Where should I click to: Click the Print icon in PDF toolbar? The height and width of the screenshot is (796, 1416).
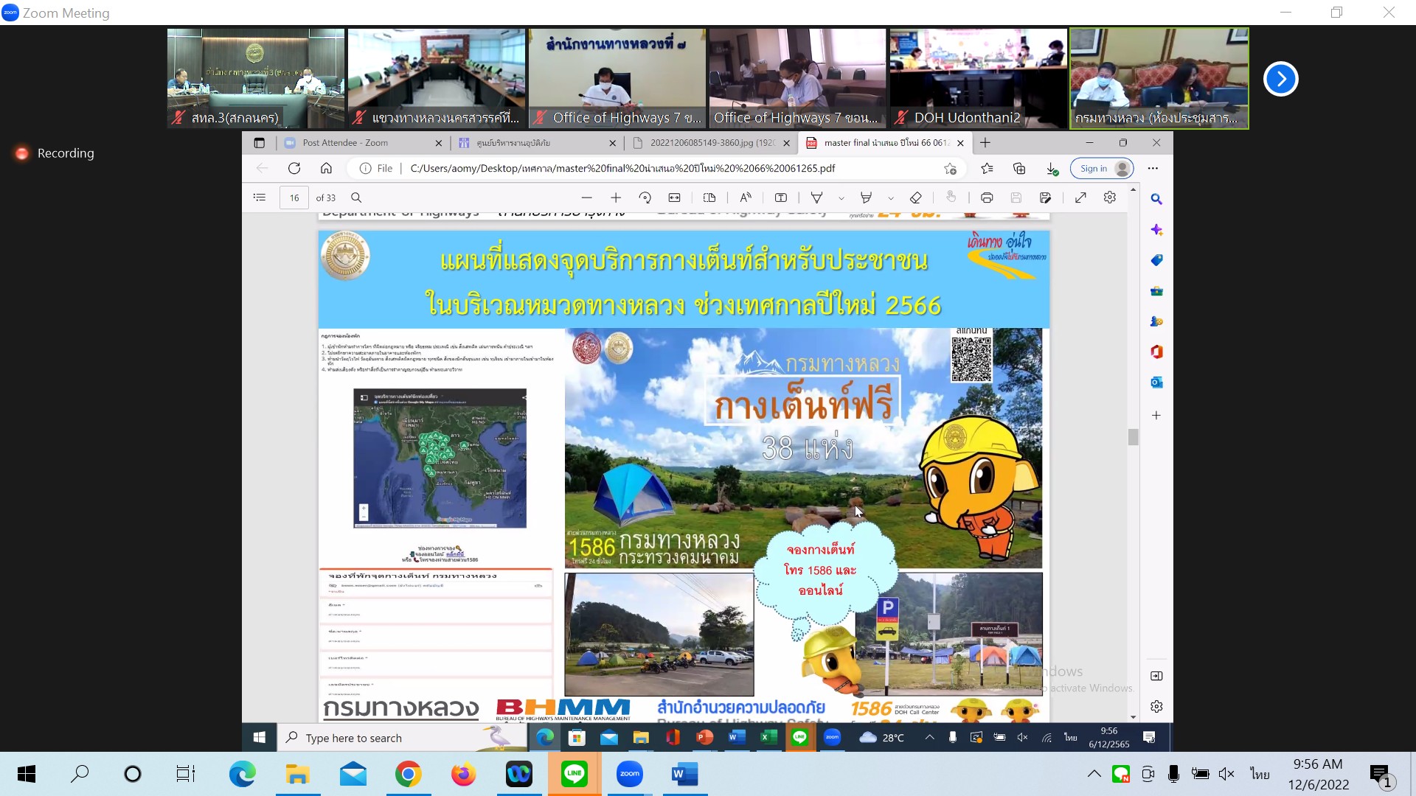(x=987, y=198)
